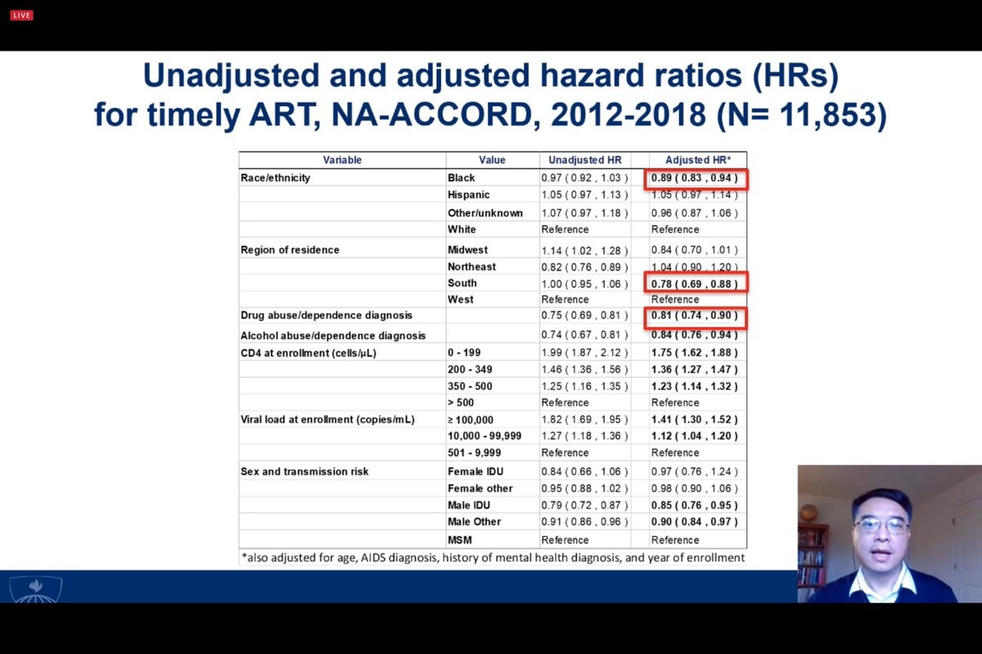Click the 'South' value cell
The image size is (982, 654).
coord(462,283)
